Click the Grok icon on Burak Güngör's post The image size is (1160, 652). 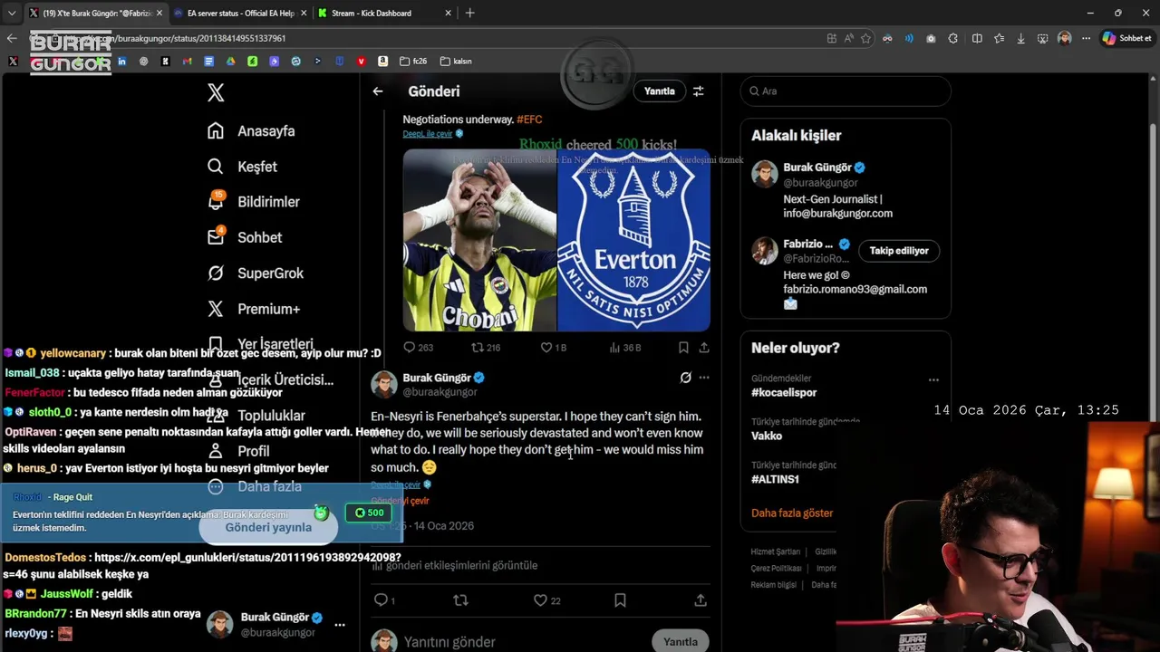[x=685, y=378]
